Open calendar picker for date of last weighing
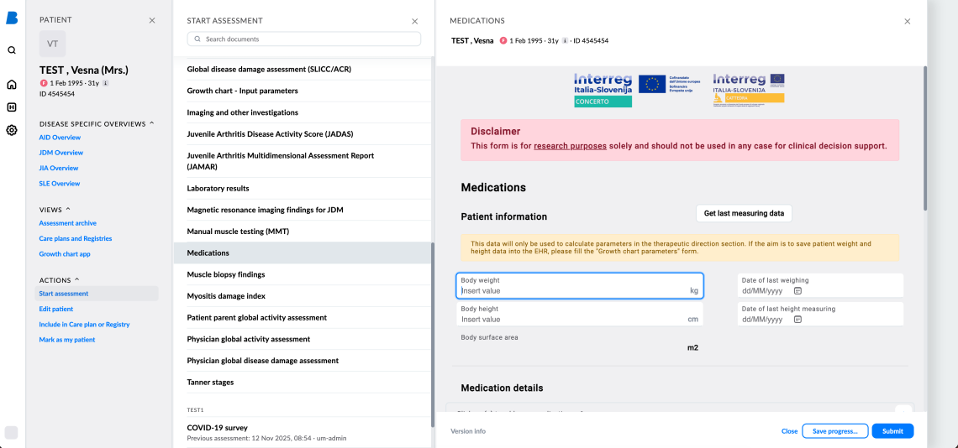 (797, 291)
